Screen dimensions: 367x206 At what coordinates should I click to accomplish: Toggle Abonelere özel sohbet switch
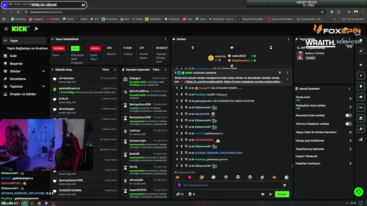[349, 115]
